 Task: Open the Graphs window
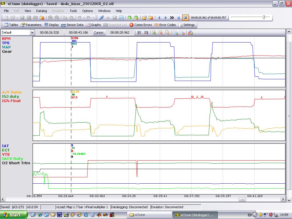coord(93,25)
